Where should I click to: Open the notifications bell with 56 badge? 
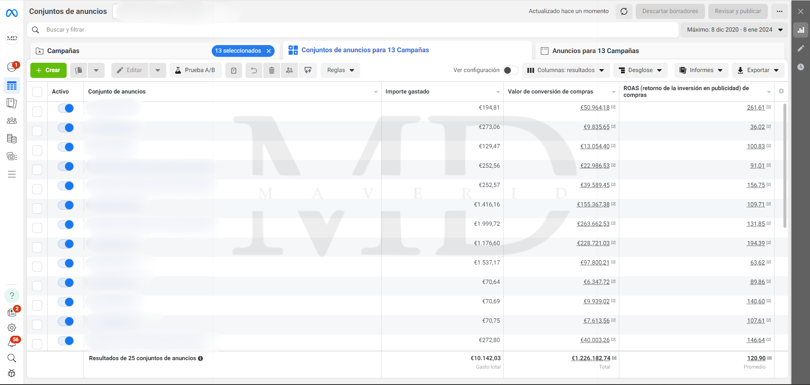(12, 343)
